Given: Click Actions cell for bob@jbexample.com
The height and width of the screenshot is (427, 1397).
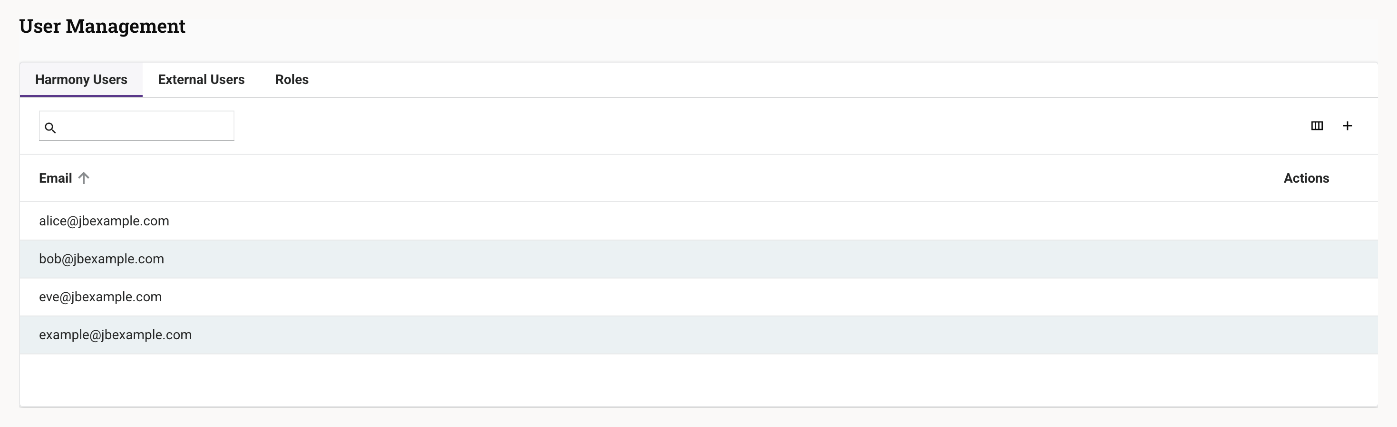Looking at the screenshot, I should coord(1306,259).
